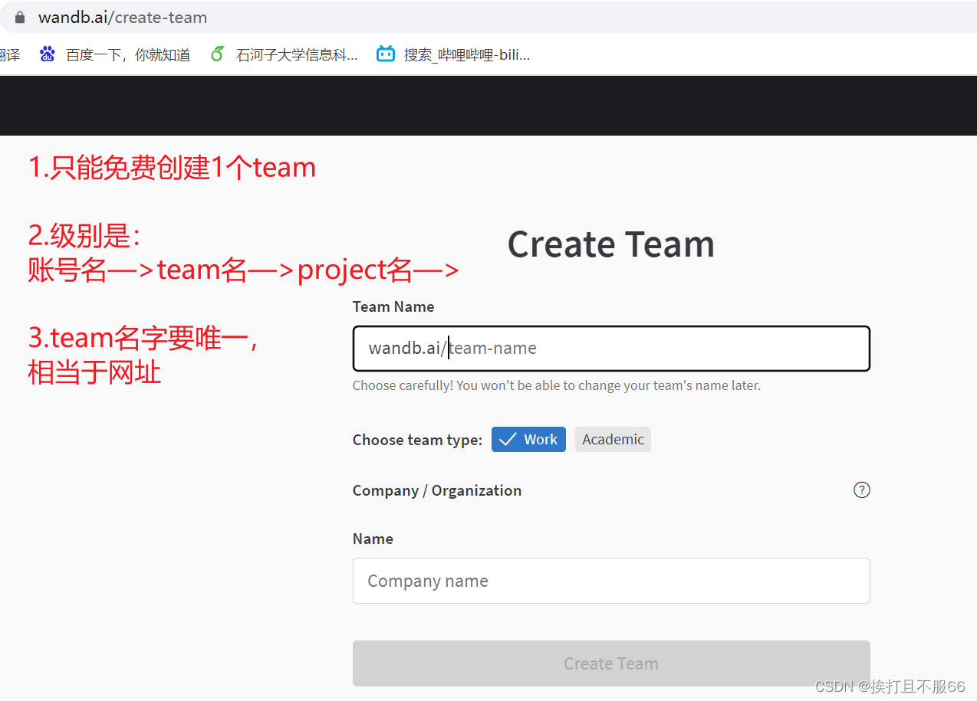Open the Baidu paw bookmark icon
The image size is (977, 701).
48,54
